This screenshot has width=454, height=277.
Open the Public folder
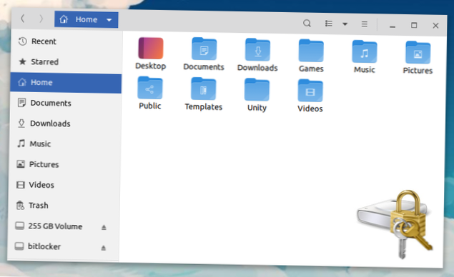tap(150, 88)
